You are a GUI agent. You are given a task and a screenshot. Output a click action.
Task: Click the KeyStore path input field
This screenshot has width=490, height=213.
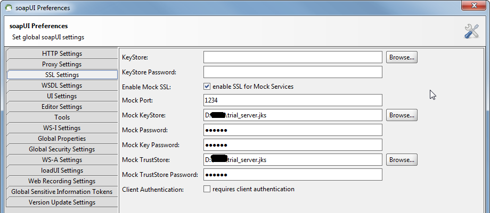292,57
